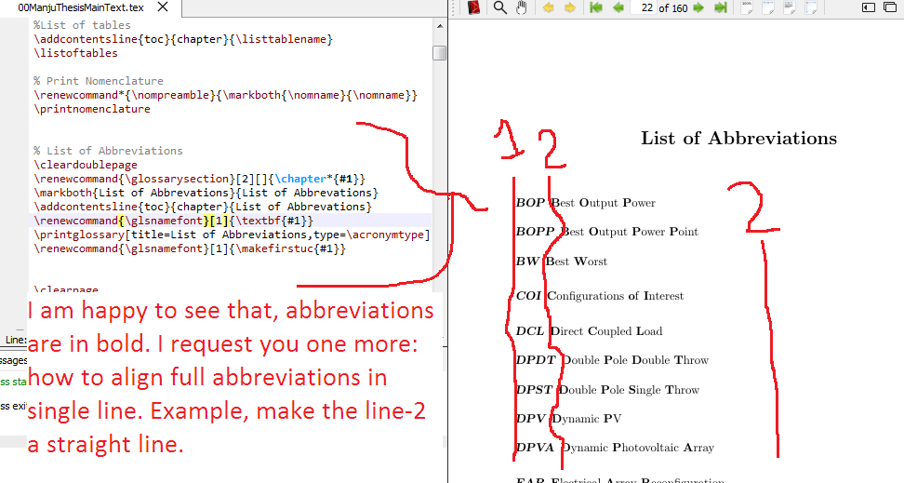Viewport: 904px width, 483px height.
Task: Click the editor vertical scrollbar thumb
Action: [440, 52]
